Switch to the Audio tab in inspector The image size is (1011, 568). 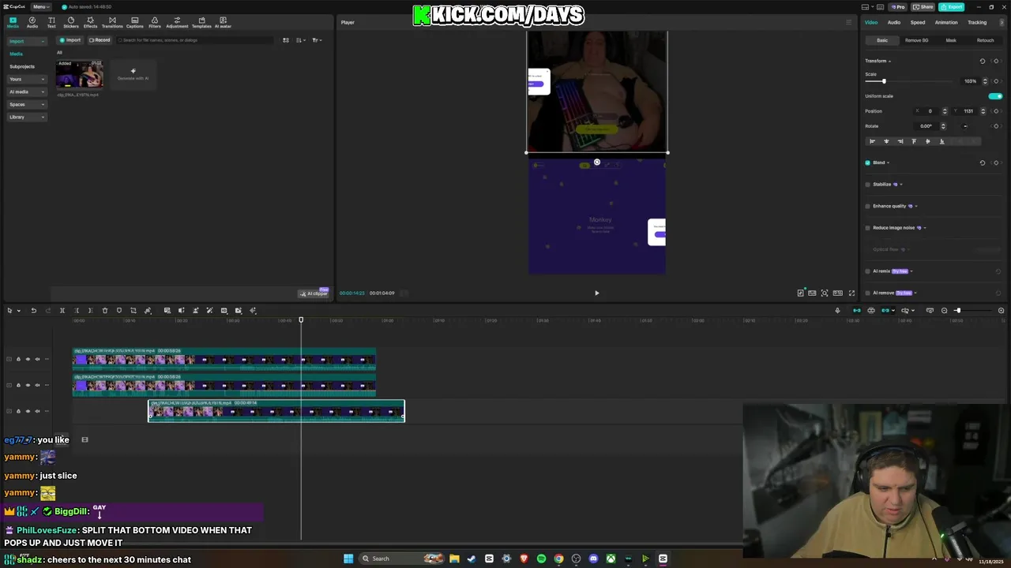(x=894, y=22)
